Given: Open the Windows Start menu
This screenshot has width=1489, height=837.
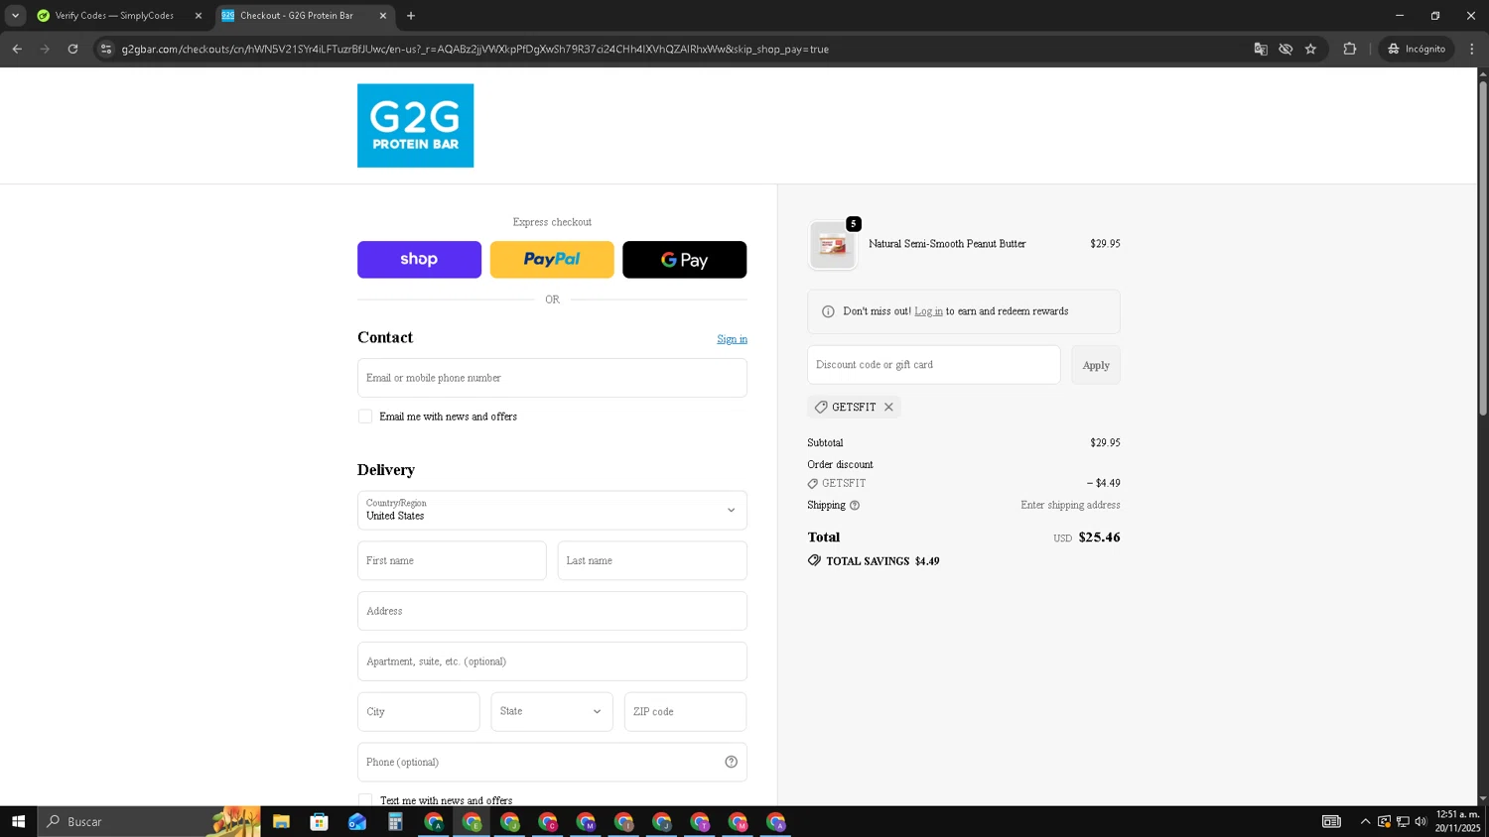Looking at the screenshot, I should [18, 821].
